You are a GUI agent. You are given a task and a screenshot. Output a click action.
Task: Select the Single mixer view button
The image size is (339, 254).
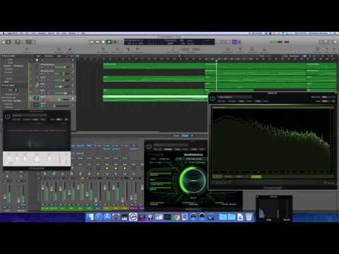[177, 135]
